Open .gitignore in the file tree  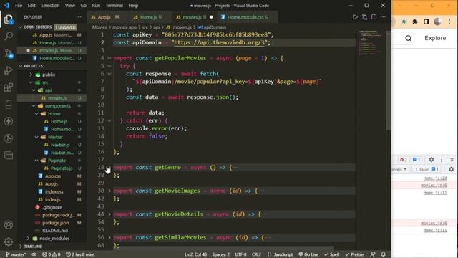pyautogui.click(x=52, y=207)
